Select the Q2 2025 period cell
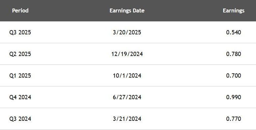This screenshot has height=130, width=256. click(20, 54)
